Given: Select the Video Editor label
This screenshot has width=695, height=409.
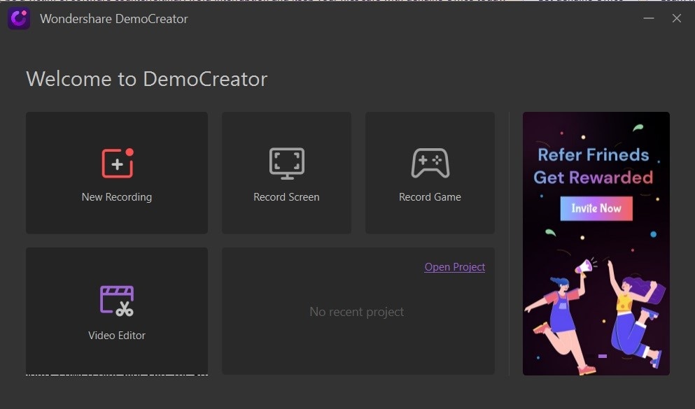Looking at the screenshot, I should pos(117,336).
